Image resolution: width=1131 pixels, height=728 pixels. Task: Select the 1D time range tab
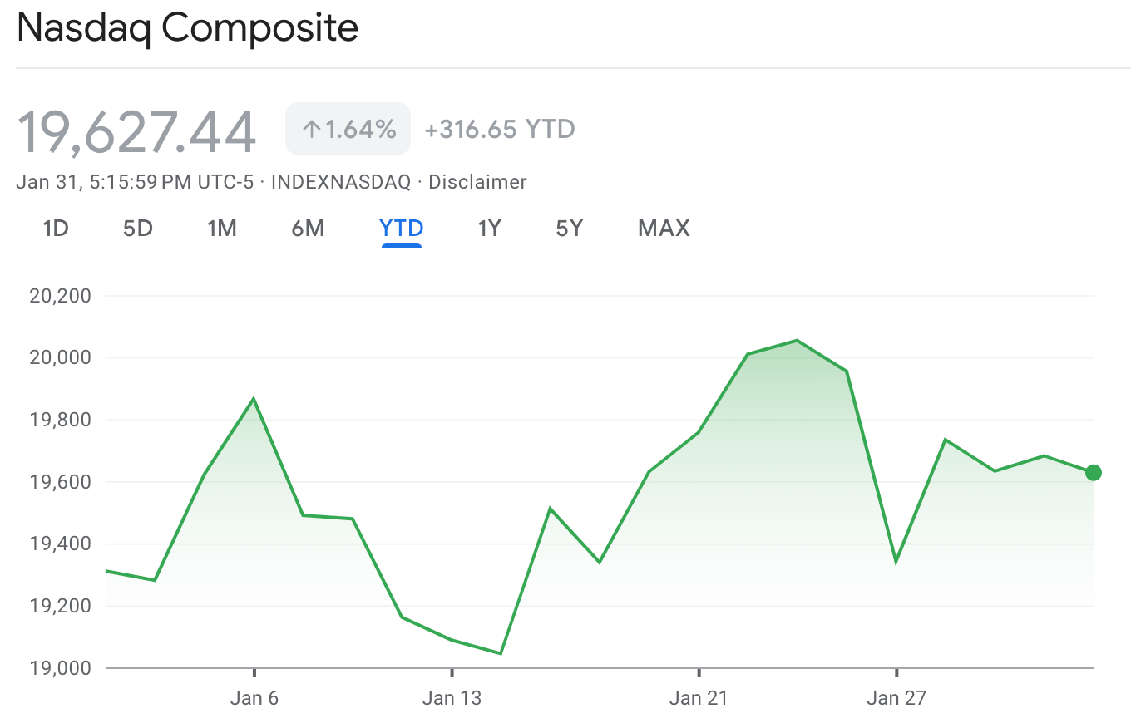[55, 228]
